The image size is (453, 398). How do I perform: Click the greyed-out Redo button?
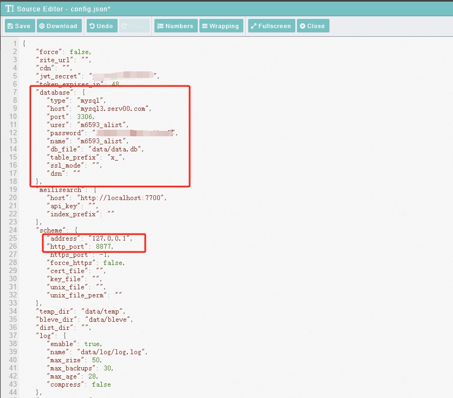[134, 26]
